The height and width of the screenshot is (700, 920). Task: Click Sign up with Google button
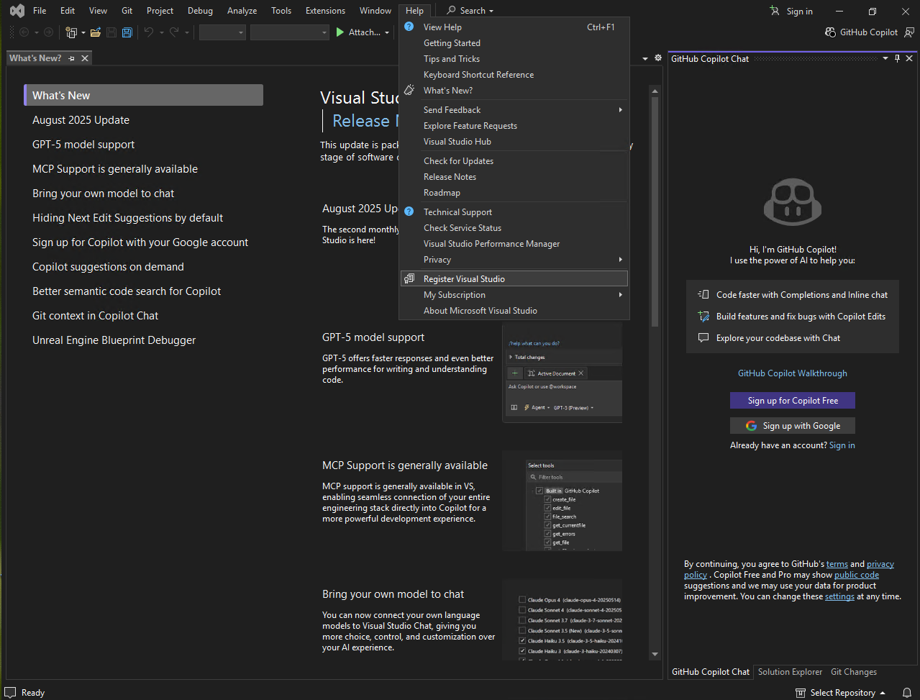793,426
